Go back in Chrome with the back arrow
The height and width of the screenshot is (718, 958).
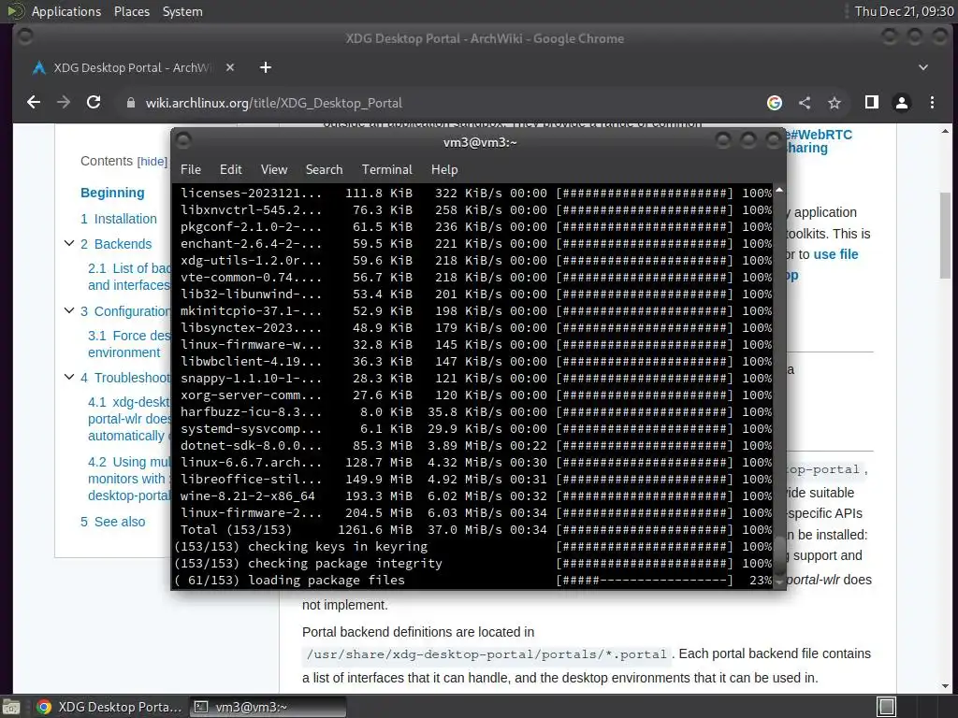(34, 103)
